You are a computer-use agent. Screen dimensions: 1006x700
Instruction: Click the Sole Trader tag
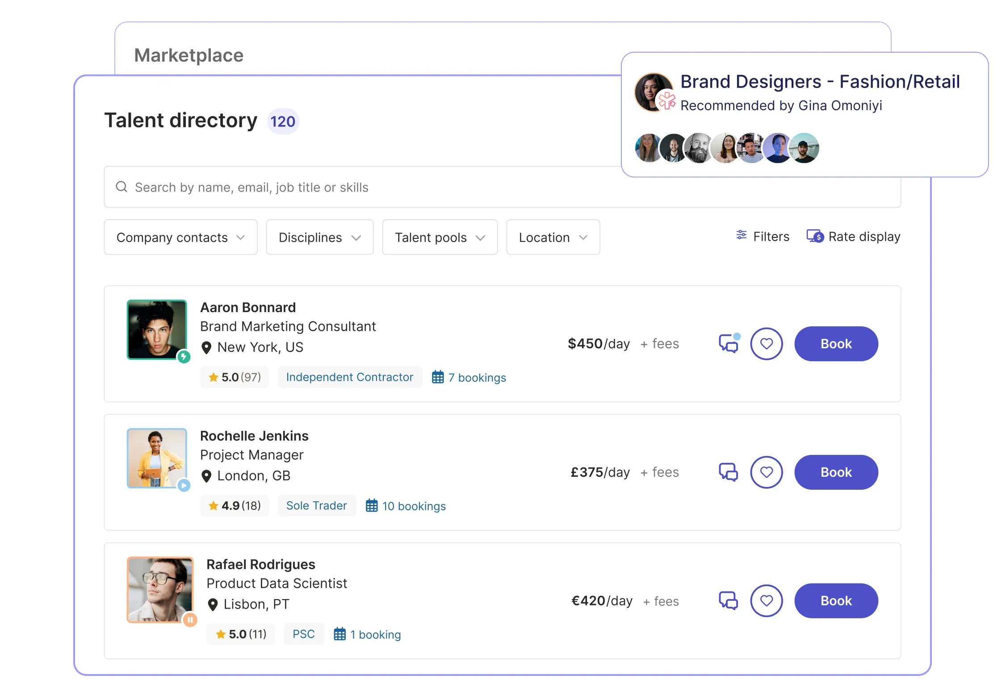click(317, 506)
